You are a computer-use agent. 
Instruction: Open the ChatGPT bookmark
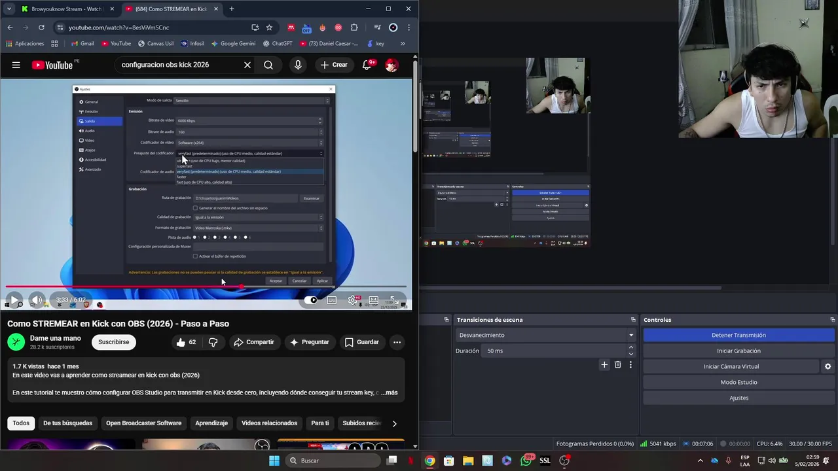point(277,44)
